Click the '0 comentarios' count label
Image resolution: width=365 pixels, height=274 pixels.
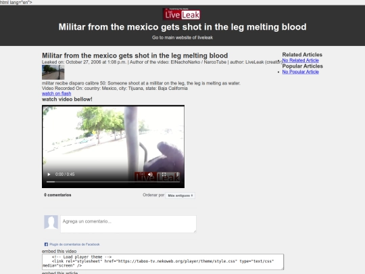(x=57, y=195)
